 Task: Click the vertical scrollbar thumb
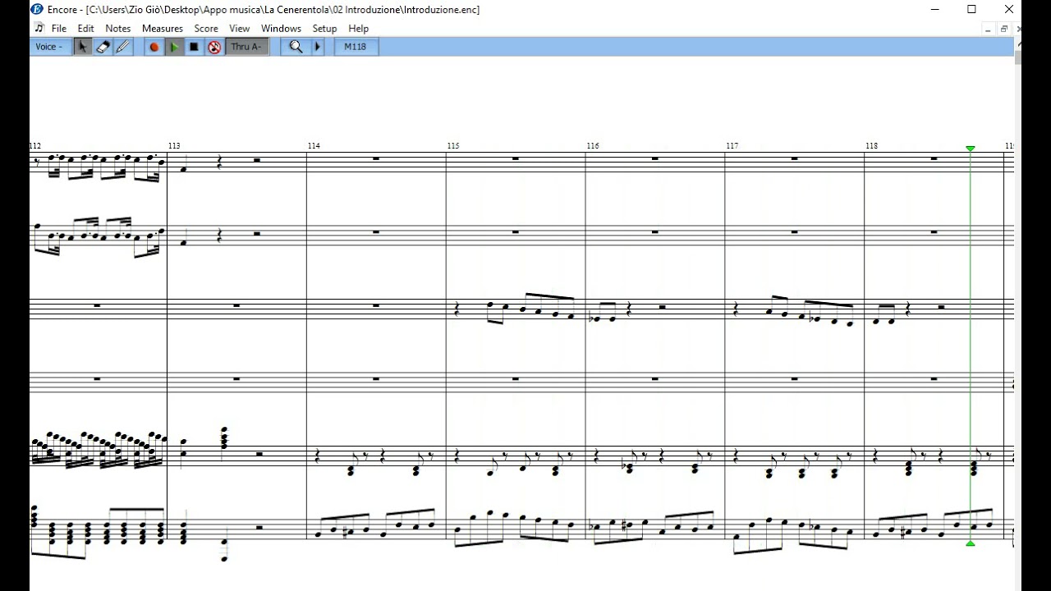pos(1017,57)
